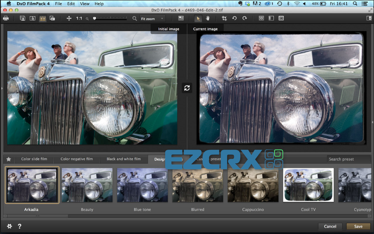Open settings gear at bottom left

(x=9, y=226)
